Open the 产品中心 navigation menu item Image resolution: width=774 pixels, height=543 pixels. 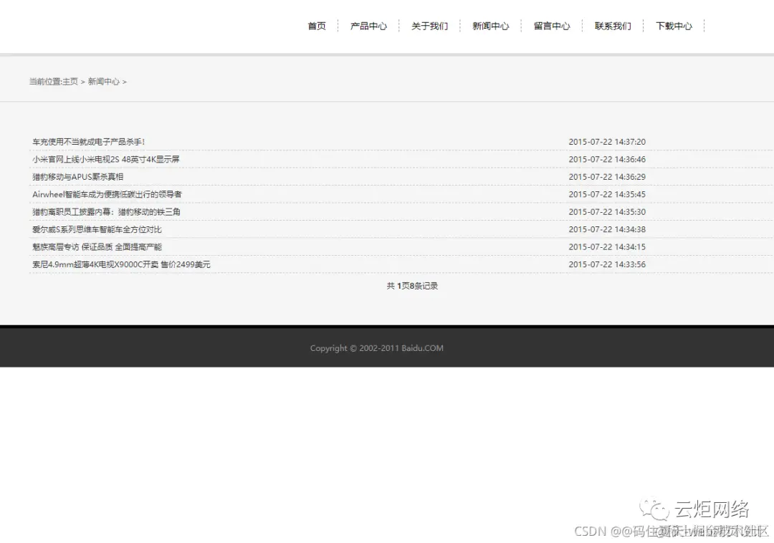click(368, 26)
